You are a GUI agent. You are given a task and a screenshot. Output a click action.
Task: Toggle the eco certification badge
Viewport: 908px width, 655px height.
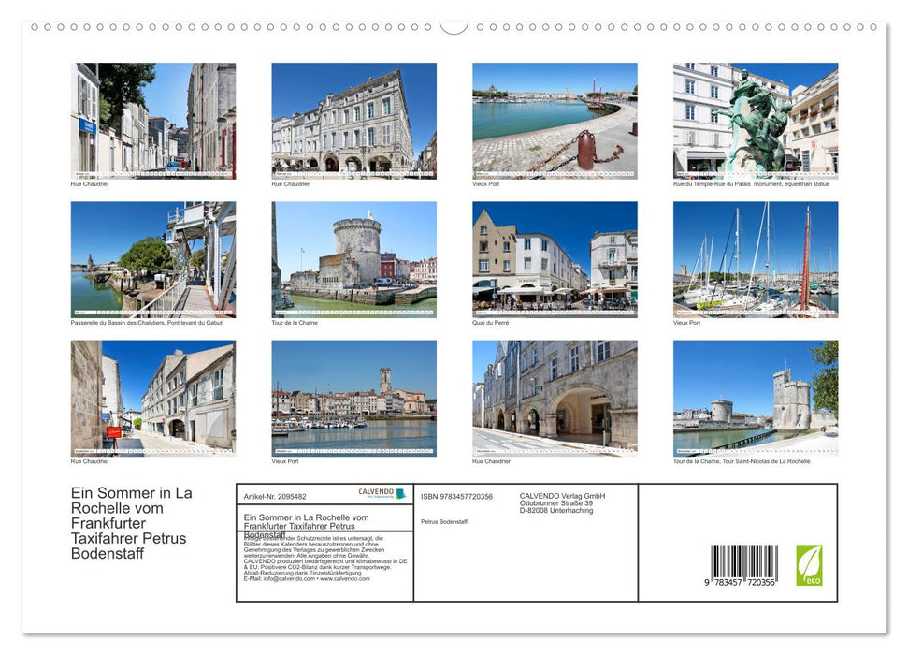coord(809,567)
